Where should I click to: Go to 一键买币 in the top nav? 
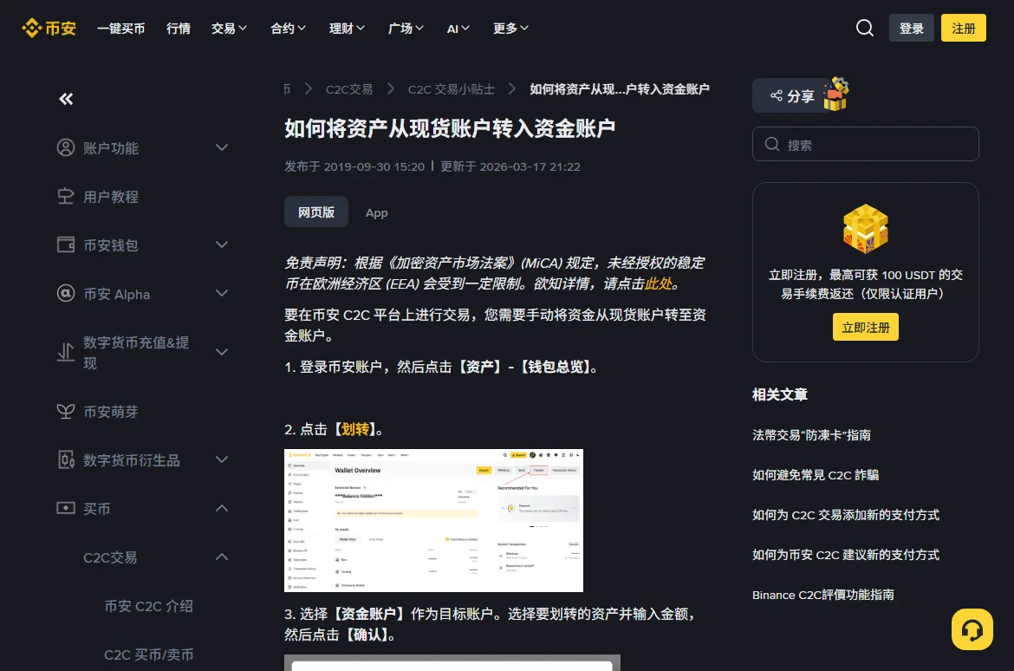coord(121,29)
